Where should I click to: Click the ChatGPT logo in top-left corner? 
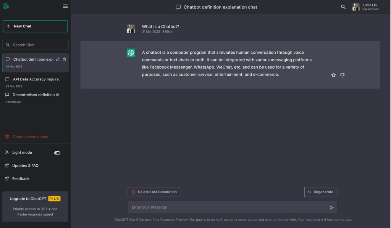pyautogui.click(x=6, y=6)
